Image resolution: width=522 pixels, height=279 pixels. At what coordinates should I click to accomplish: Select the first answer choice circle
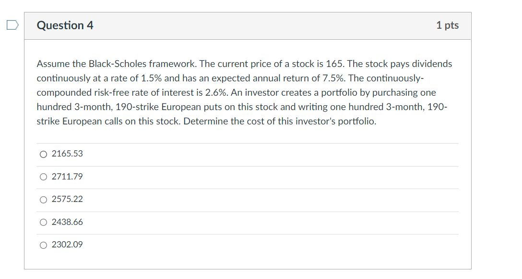tap(43, 154)
